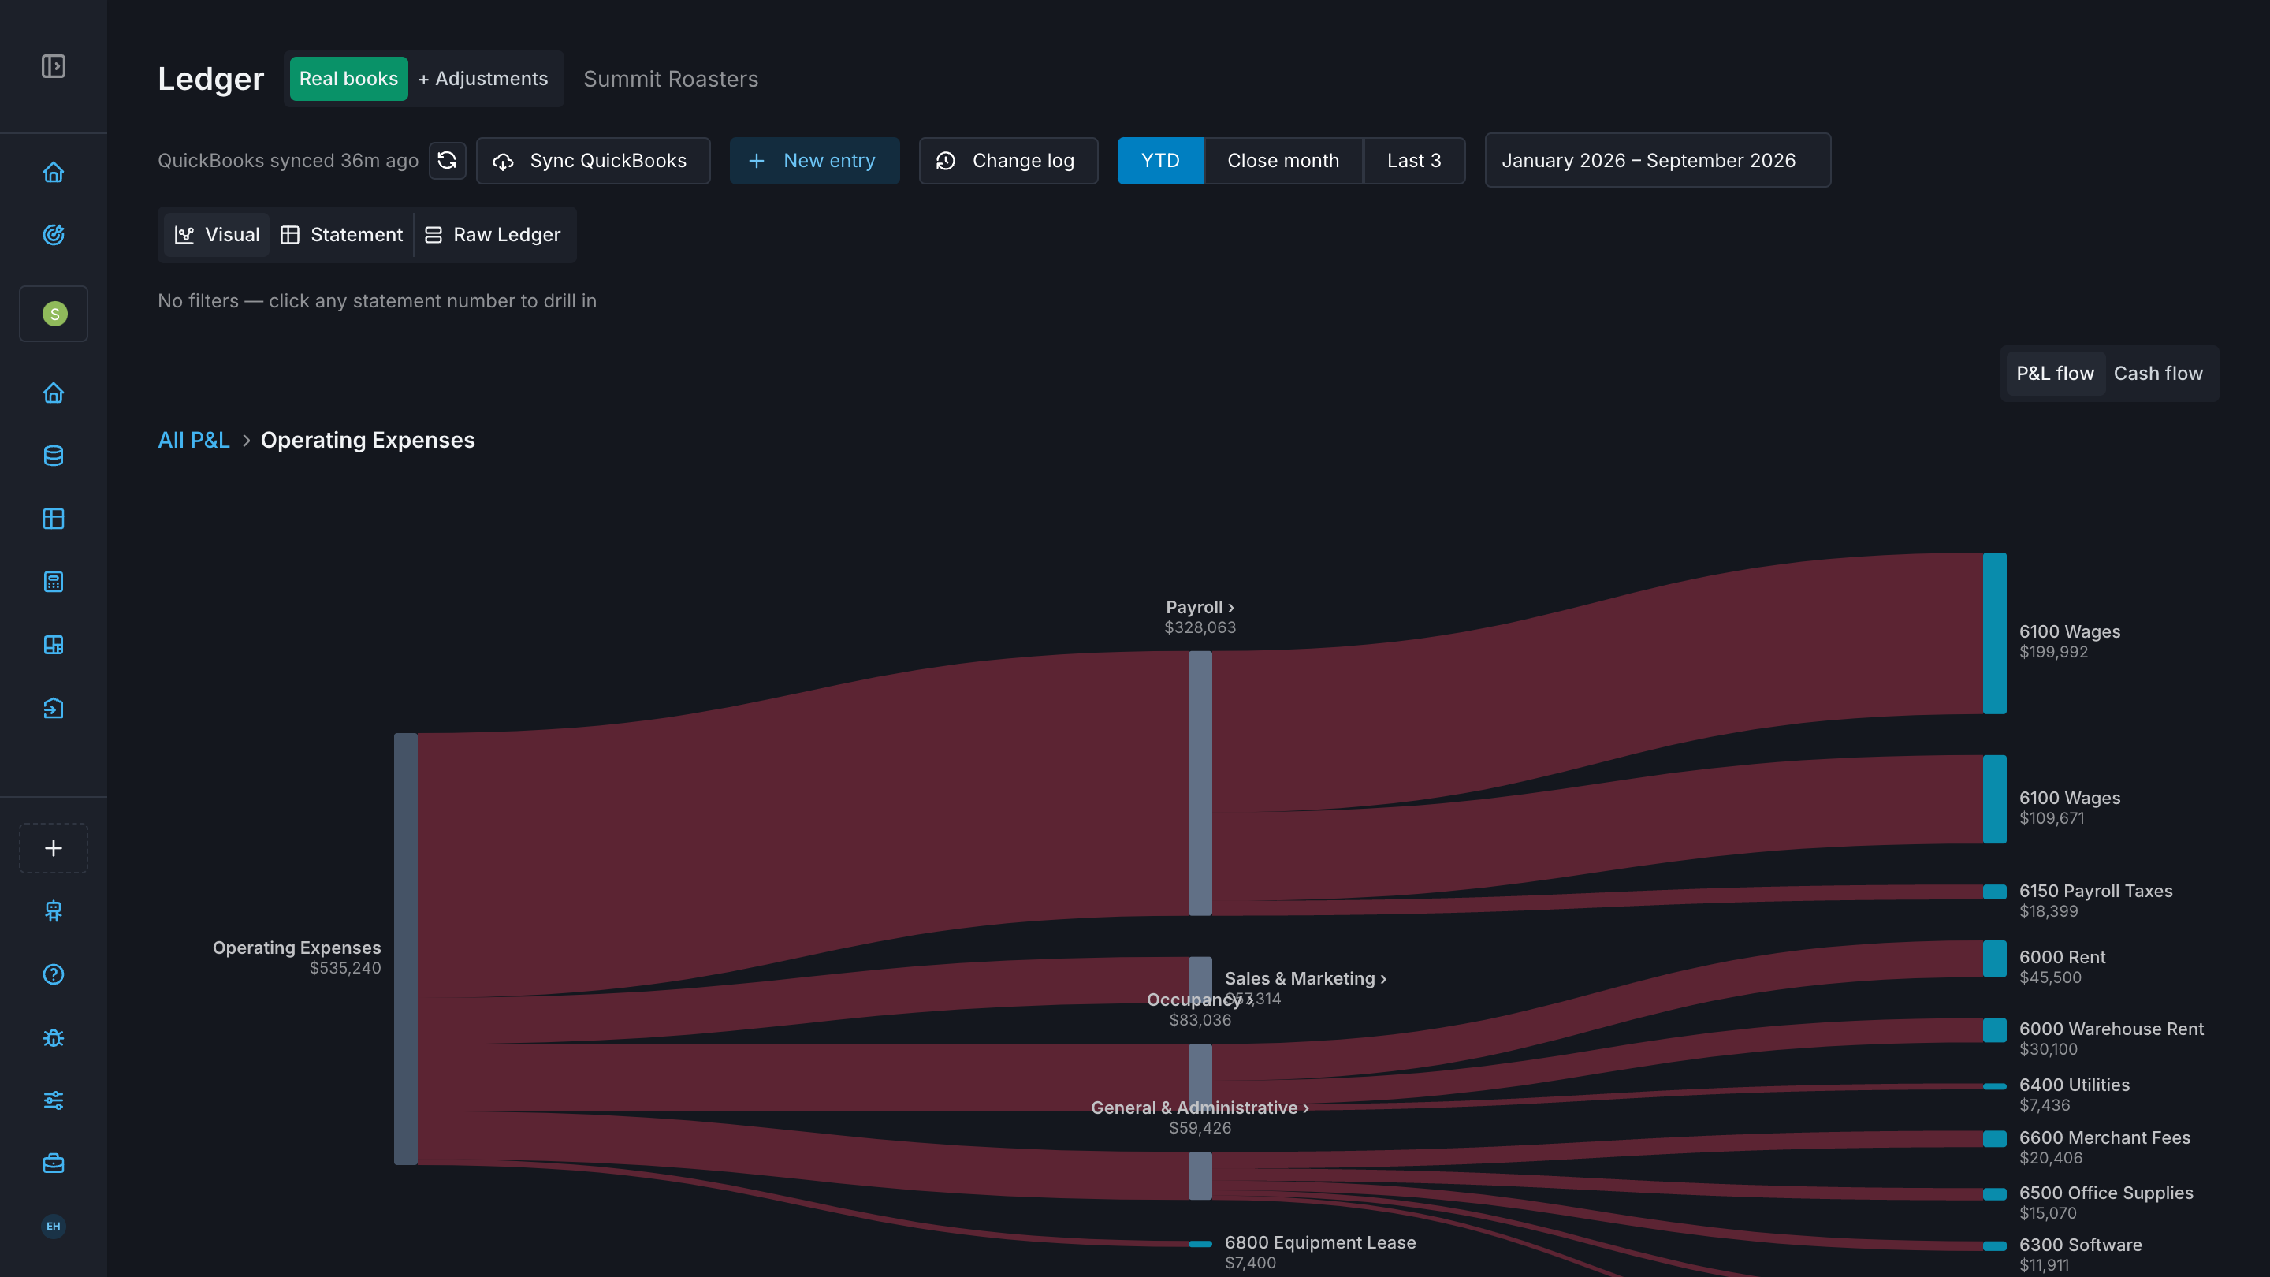
Task: Open the briefcase icon in sidebar
Action: tap(54, 1163)
